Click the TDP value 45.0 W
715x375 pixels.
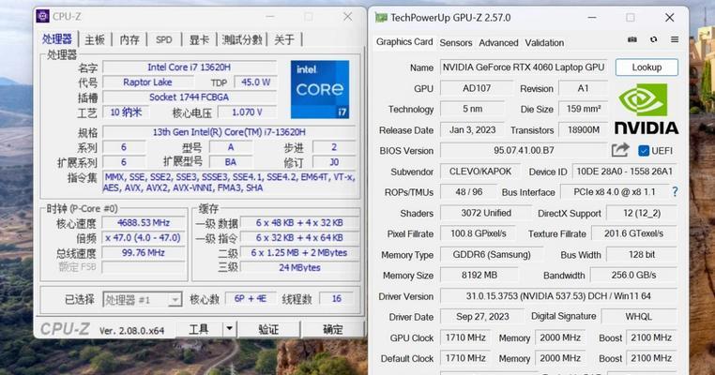(255, 82)
